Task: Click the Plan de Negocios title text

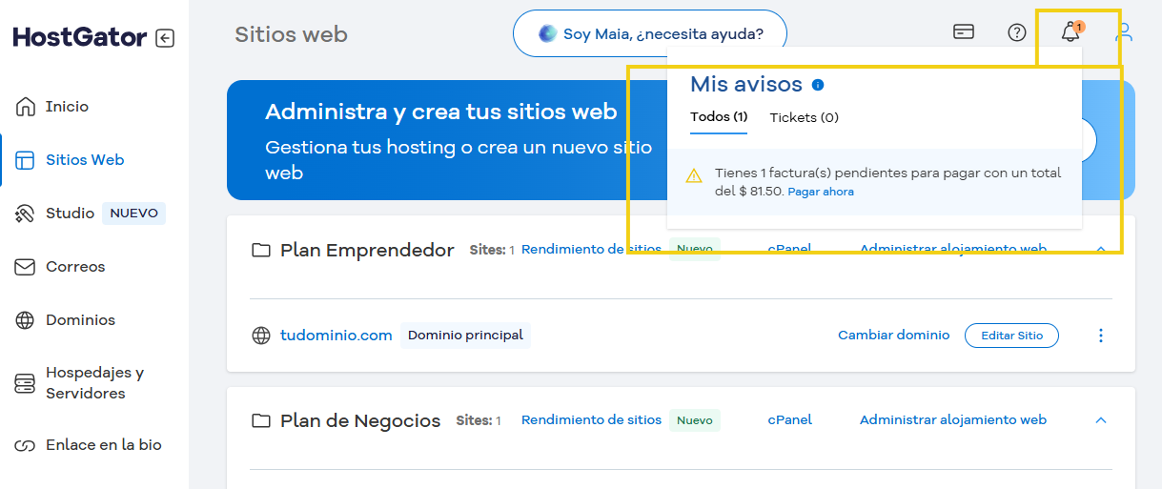Action: 360,421
